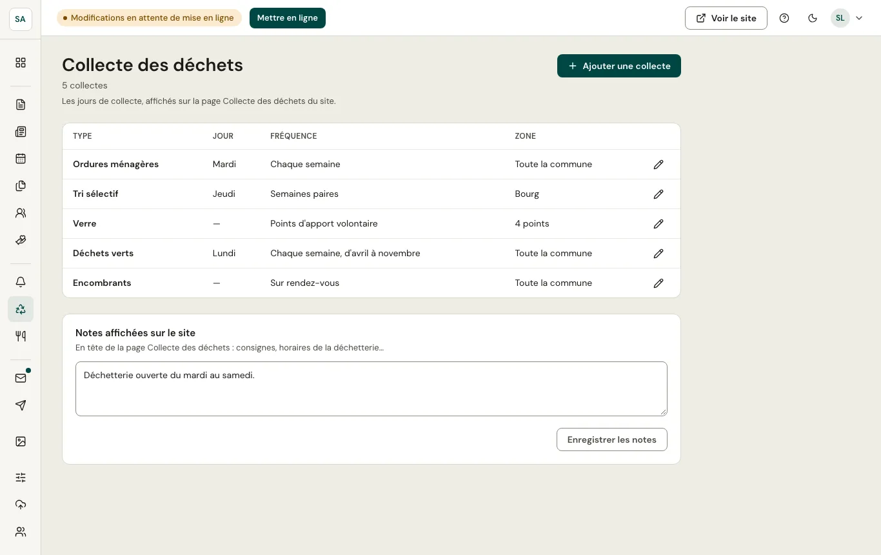
Task: Click into the site notes textarea
Action: point(371,388)
